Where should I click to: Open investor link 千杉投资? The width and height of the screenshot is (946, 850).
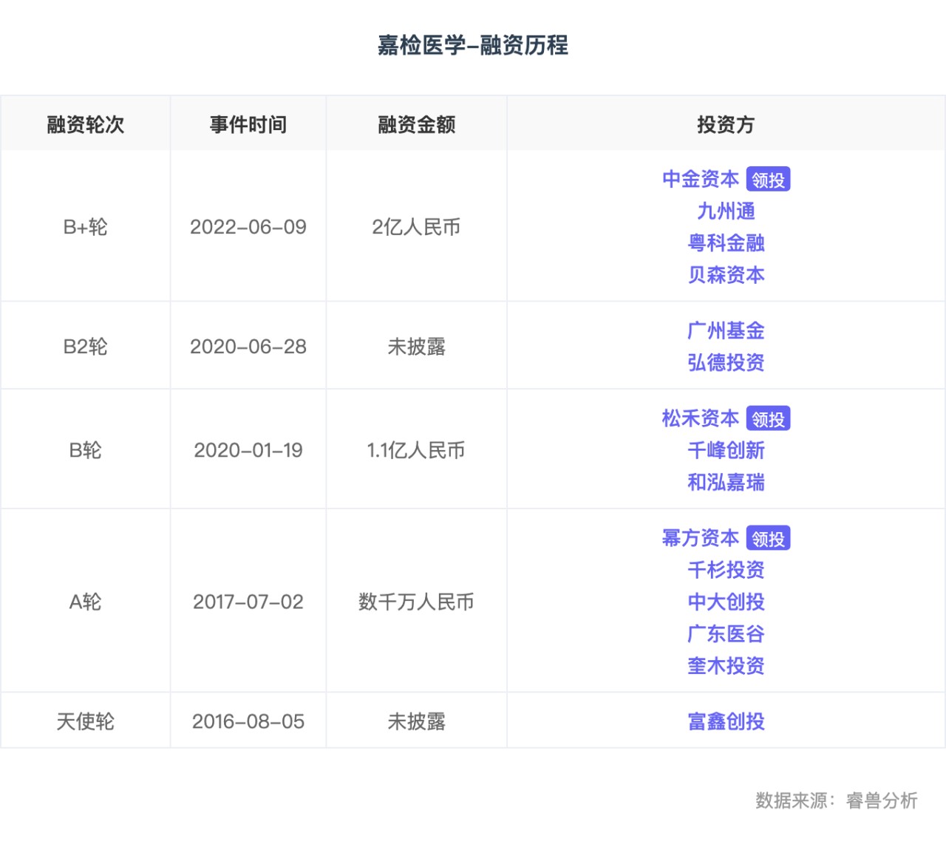coord(726,570)
